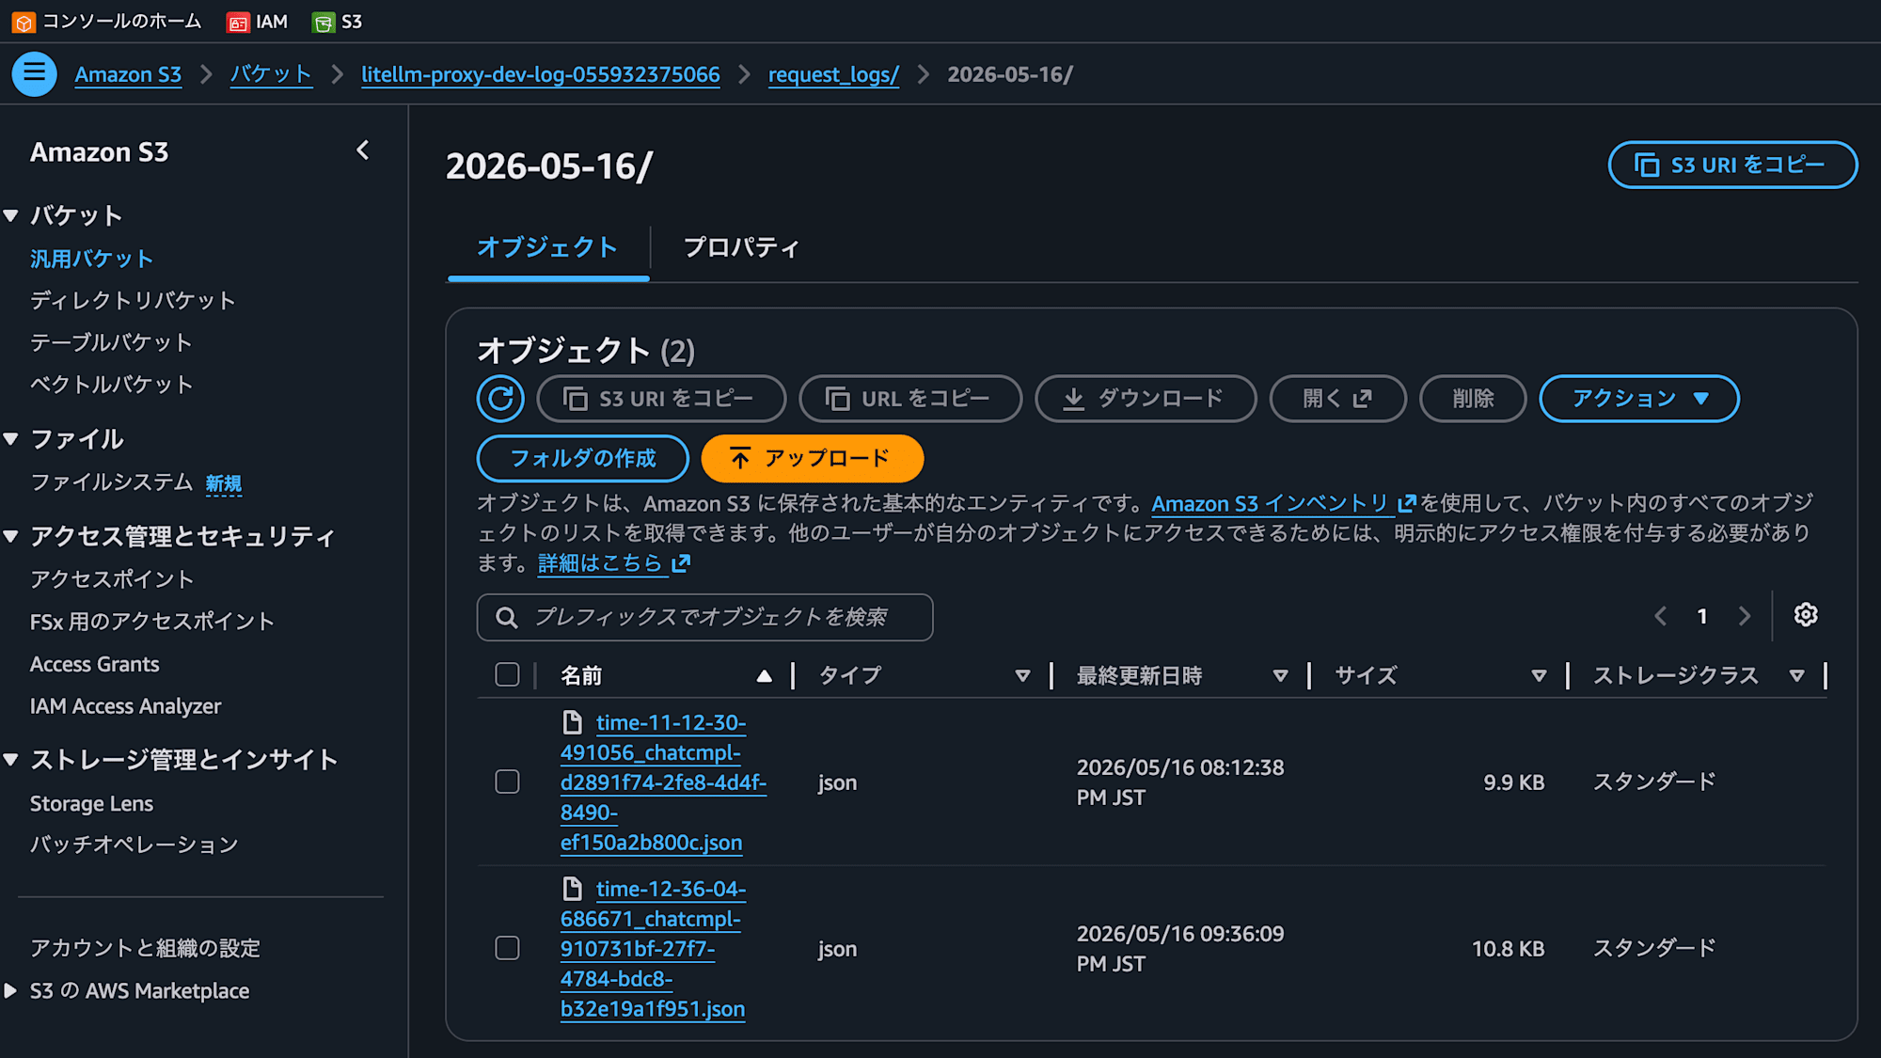This screenshot has height=1058, width=1881.
Task: Open Amazon S3 breadcrumb link
Action: pyautogui.click(x=128, y=74)
